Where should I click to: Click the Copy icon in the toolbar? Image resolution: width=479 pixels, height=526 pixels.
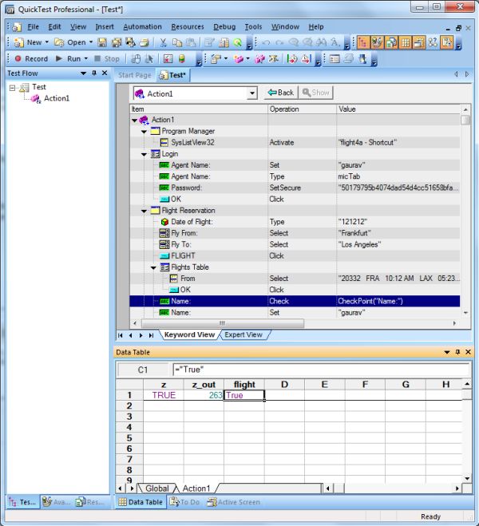pyautogui.click(x=176, y=42)
